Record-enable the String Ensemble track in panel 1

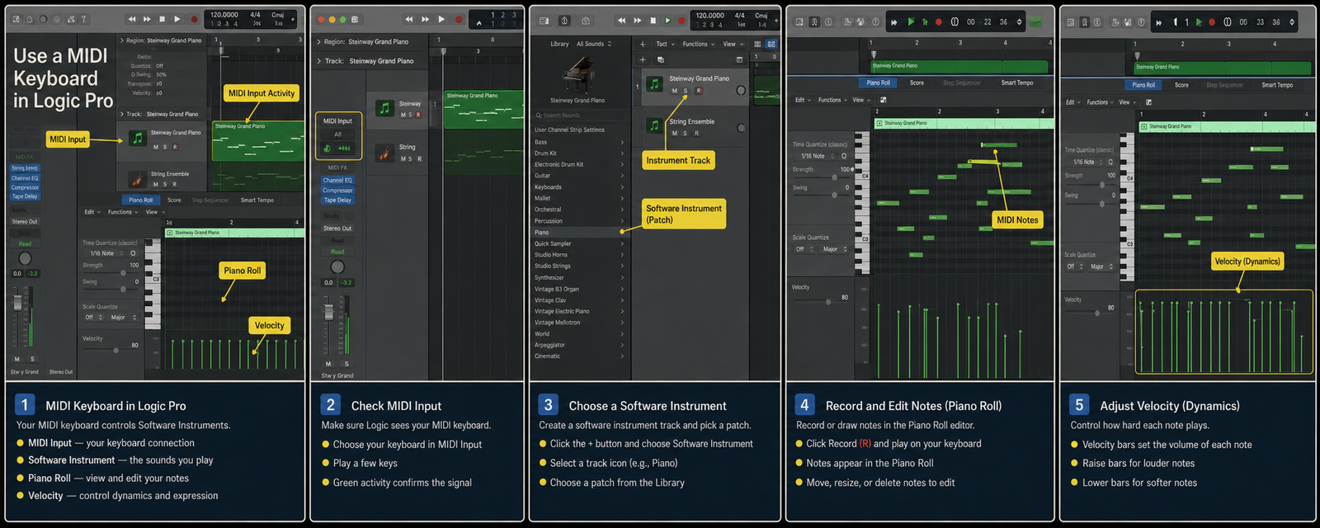click(x=174, y=184)
